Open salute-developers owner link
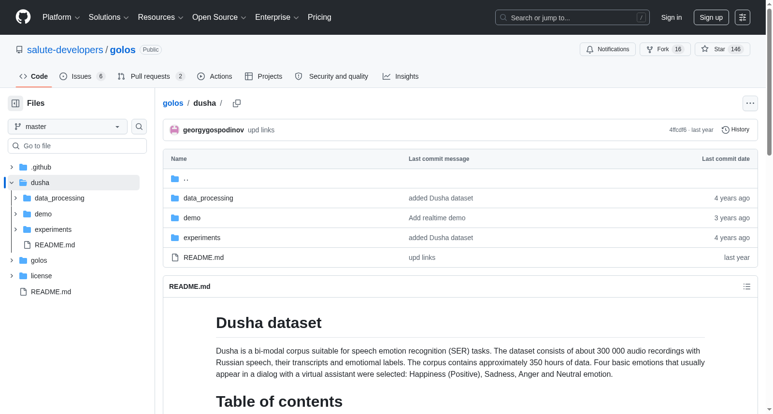This screenshot has width=773, height=414. coord(65,50)
